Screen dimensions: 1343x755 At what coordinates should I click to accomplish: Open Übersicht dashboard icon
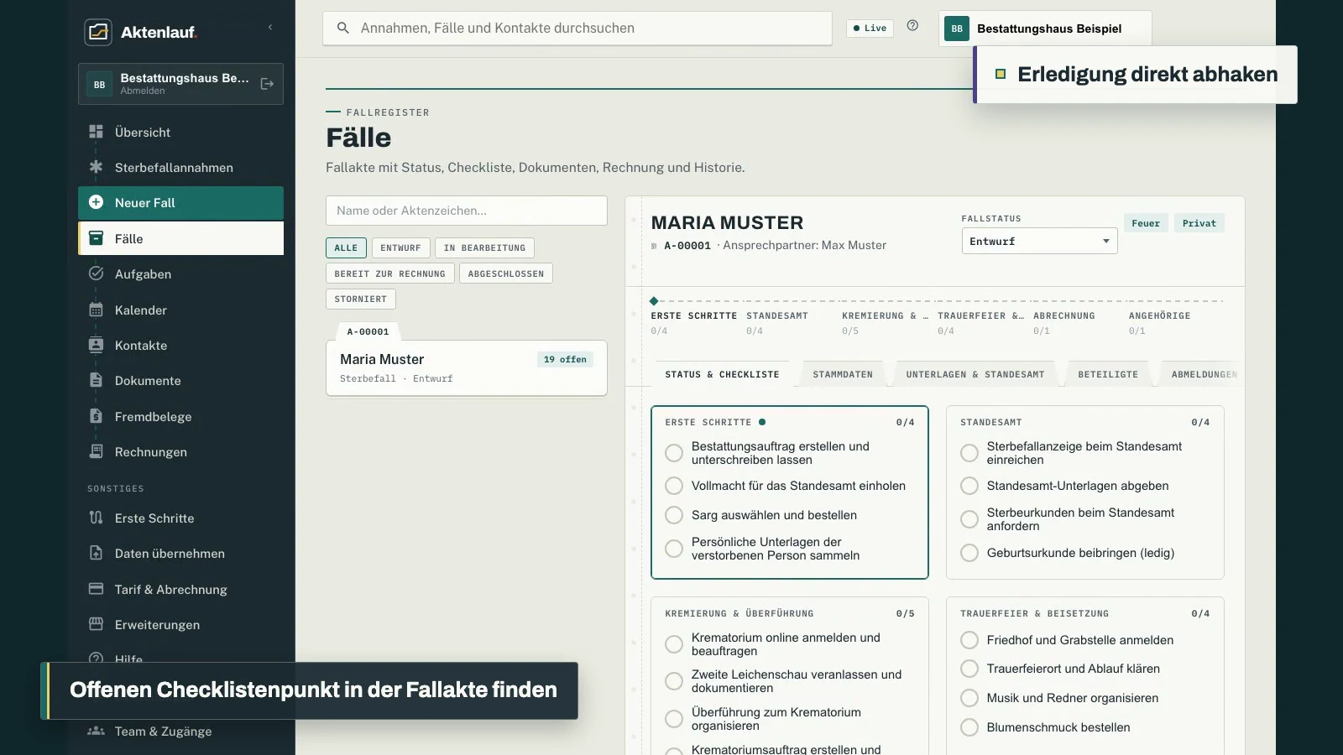click(x=97, y=132)
